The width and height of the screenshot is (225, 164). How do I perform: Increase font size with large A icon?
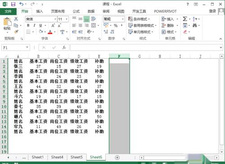coord(53,26)
